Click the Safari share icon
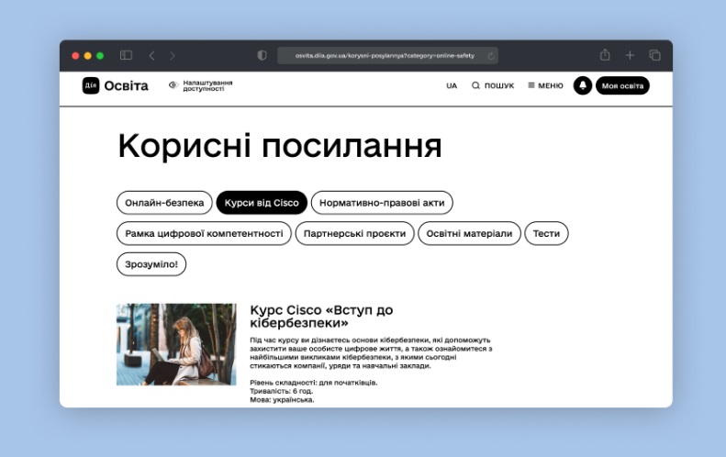 (x=605, y=55)
